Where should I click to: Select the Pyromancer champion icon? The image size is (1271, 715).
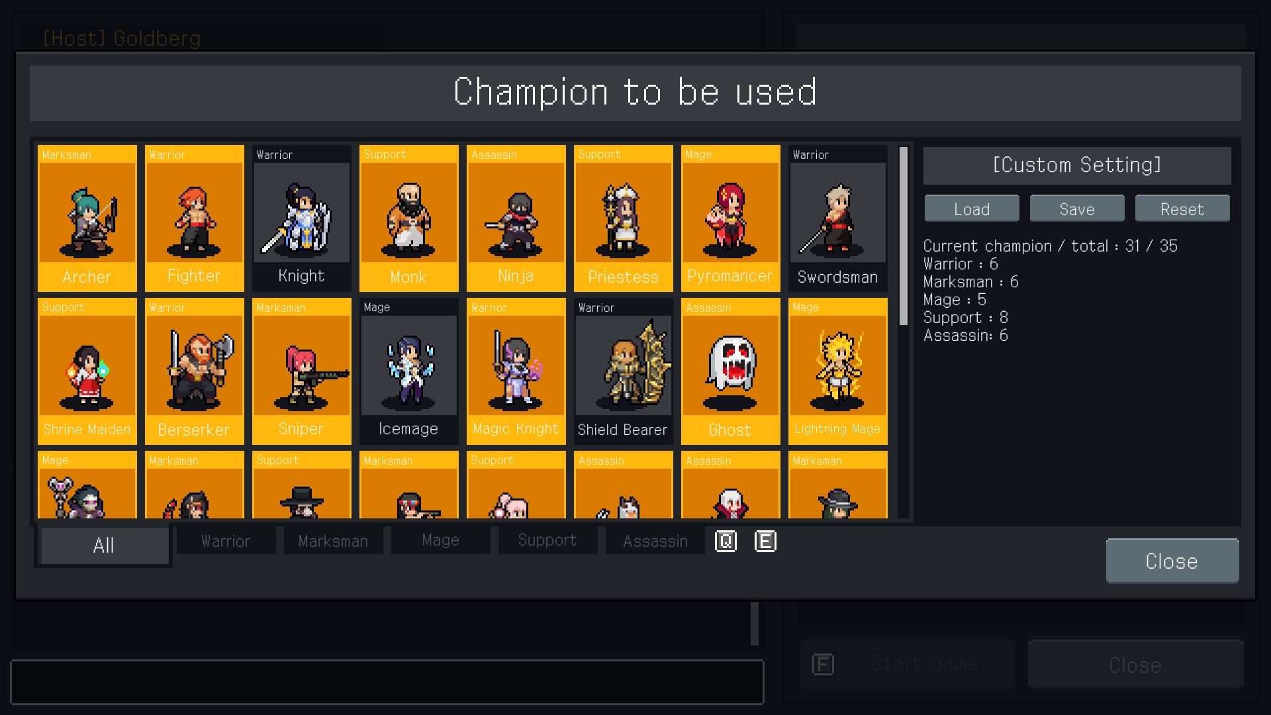[x=729, y=217]
